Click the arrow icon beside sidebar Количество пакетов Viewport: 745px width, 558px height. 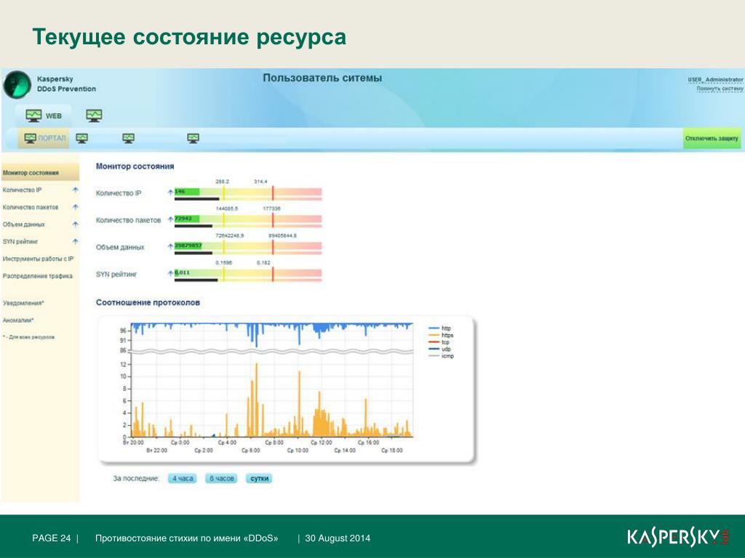(x=75, y=207)
